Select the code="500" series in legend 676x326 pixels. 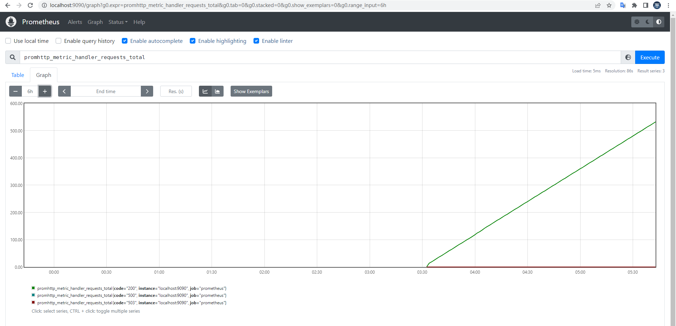tap(132, 295)
